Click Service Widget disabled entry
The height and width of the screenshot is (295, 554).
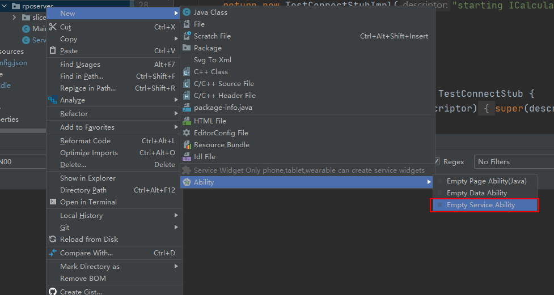pos(307,170)
